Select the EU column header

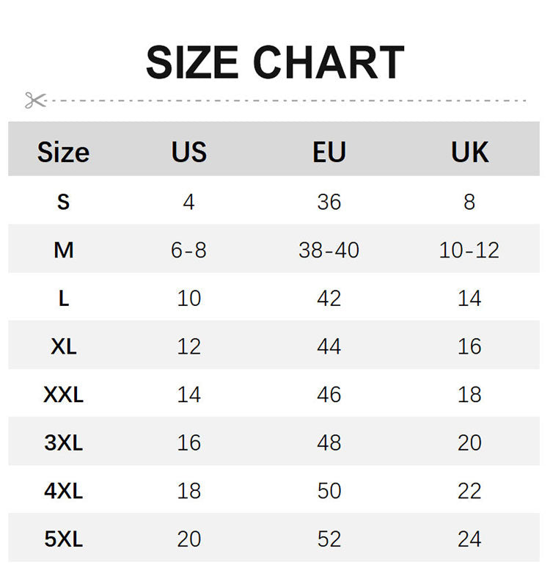329,152
